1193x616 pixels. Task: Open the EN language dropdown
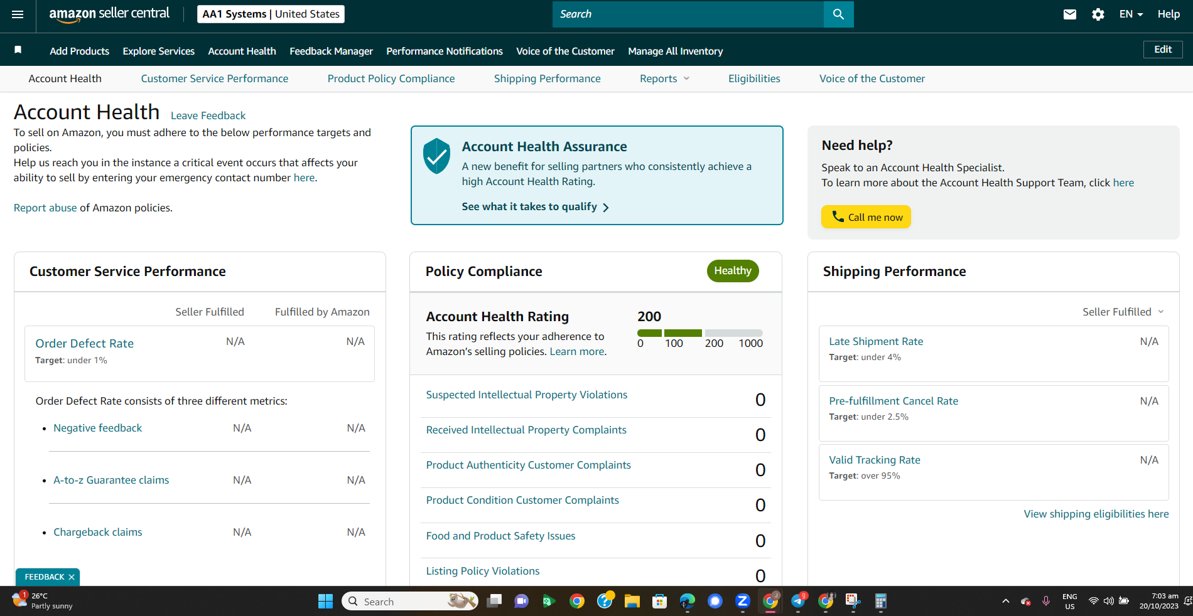(1131, 14)
